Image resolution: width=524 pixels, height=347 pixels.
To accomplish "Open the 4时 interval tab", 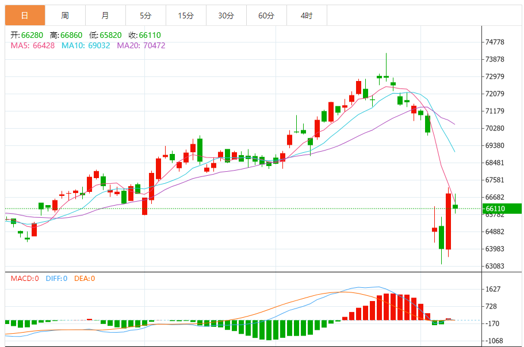I will [x=307, y=16].
